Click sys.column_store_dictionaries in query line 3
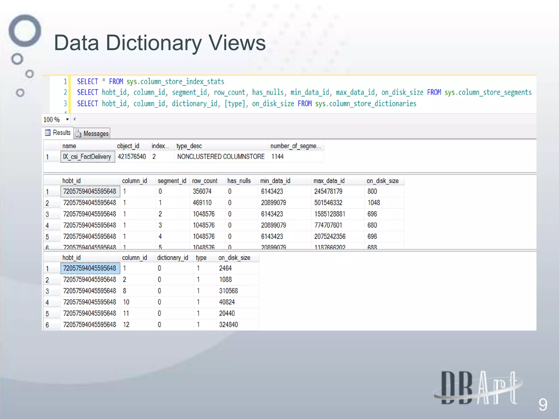This screenshot has height=419, width=559. pos(366,104)
